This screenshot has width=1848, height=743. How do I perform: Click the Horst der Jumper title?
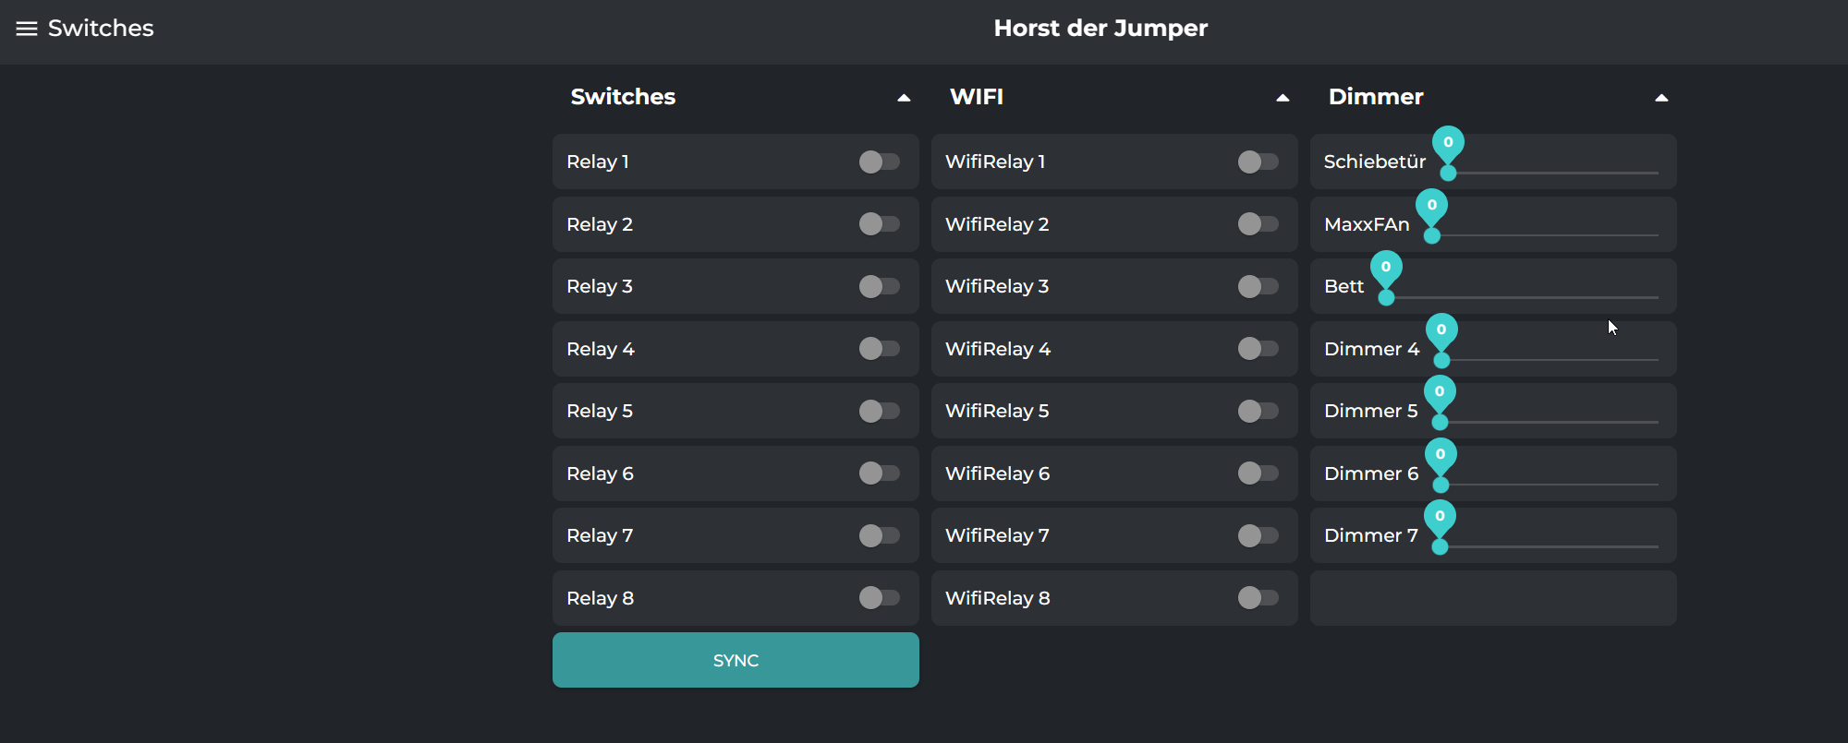coord(1100,29)
